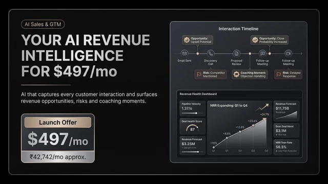This screenshot has height=184, width=328.
Task: Click the Q3 axis label
Action: pos(253,151)
